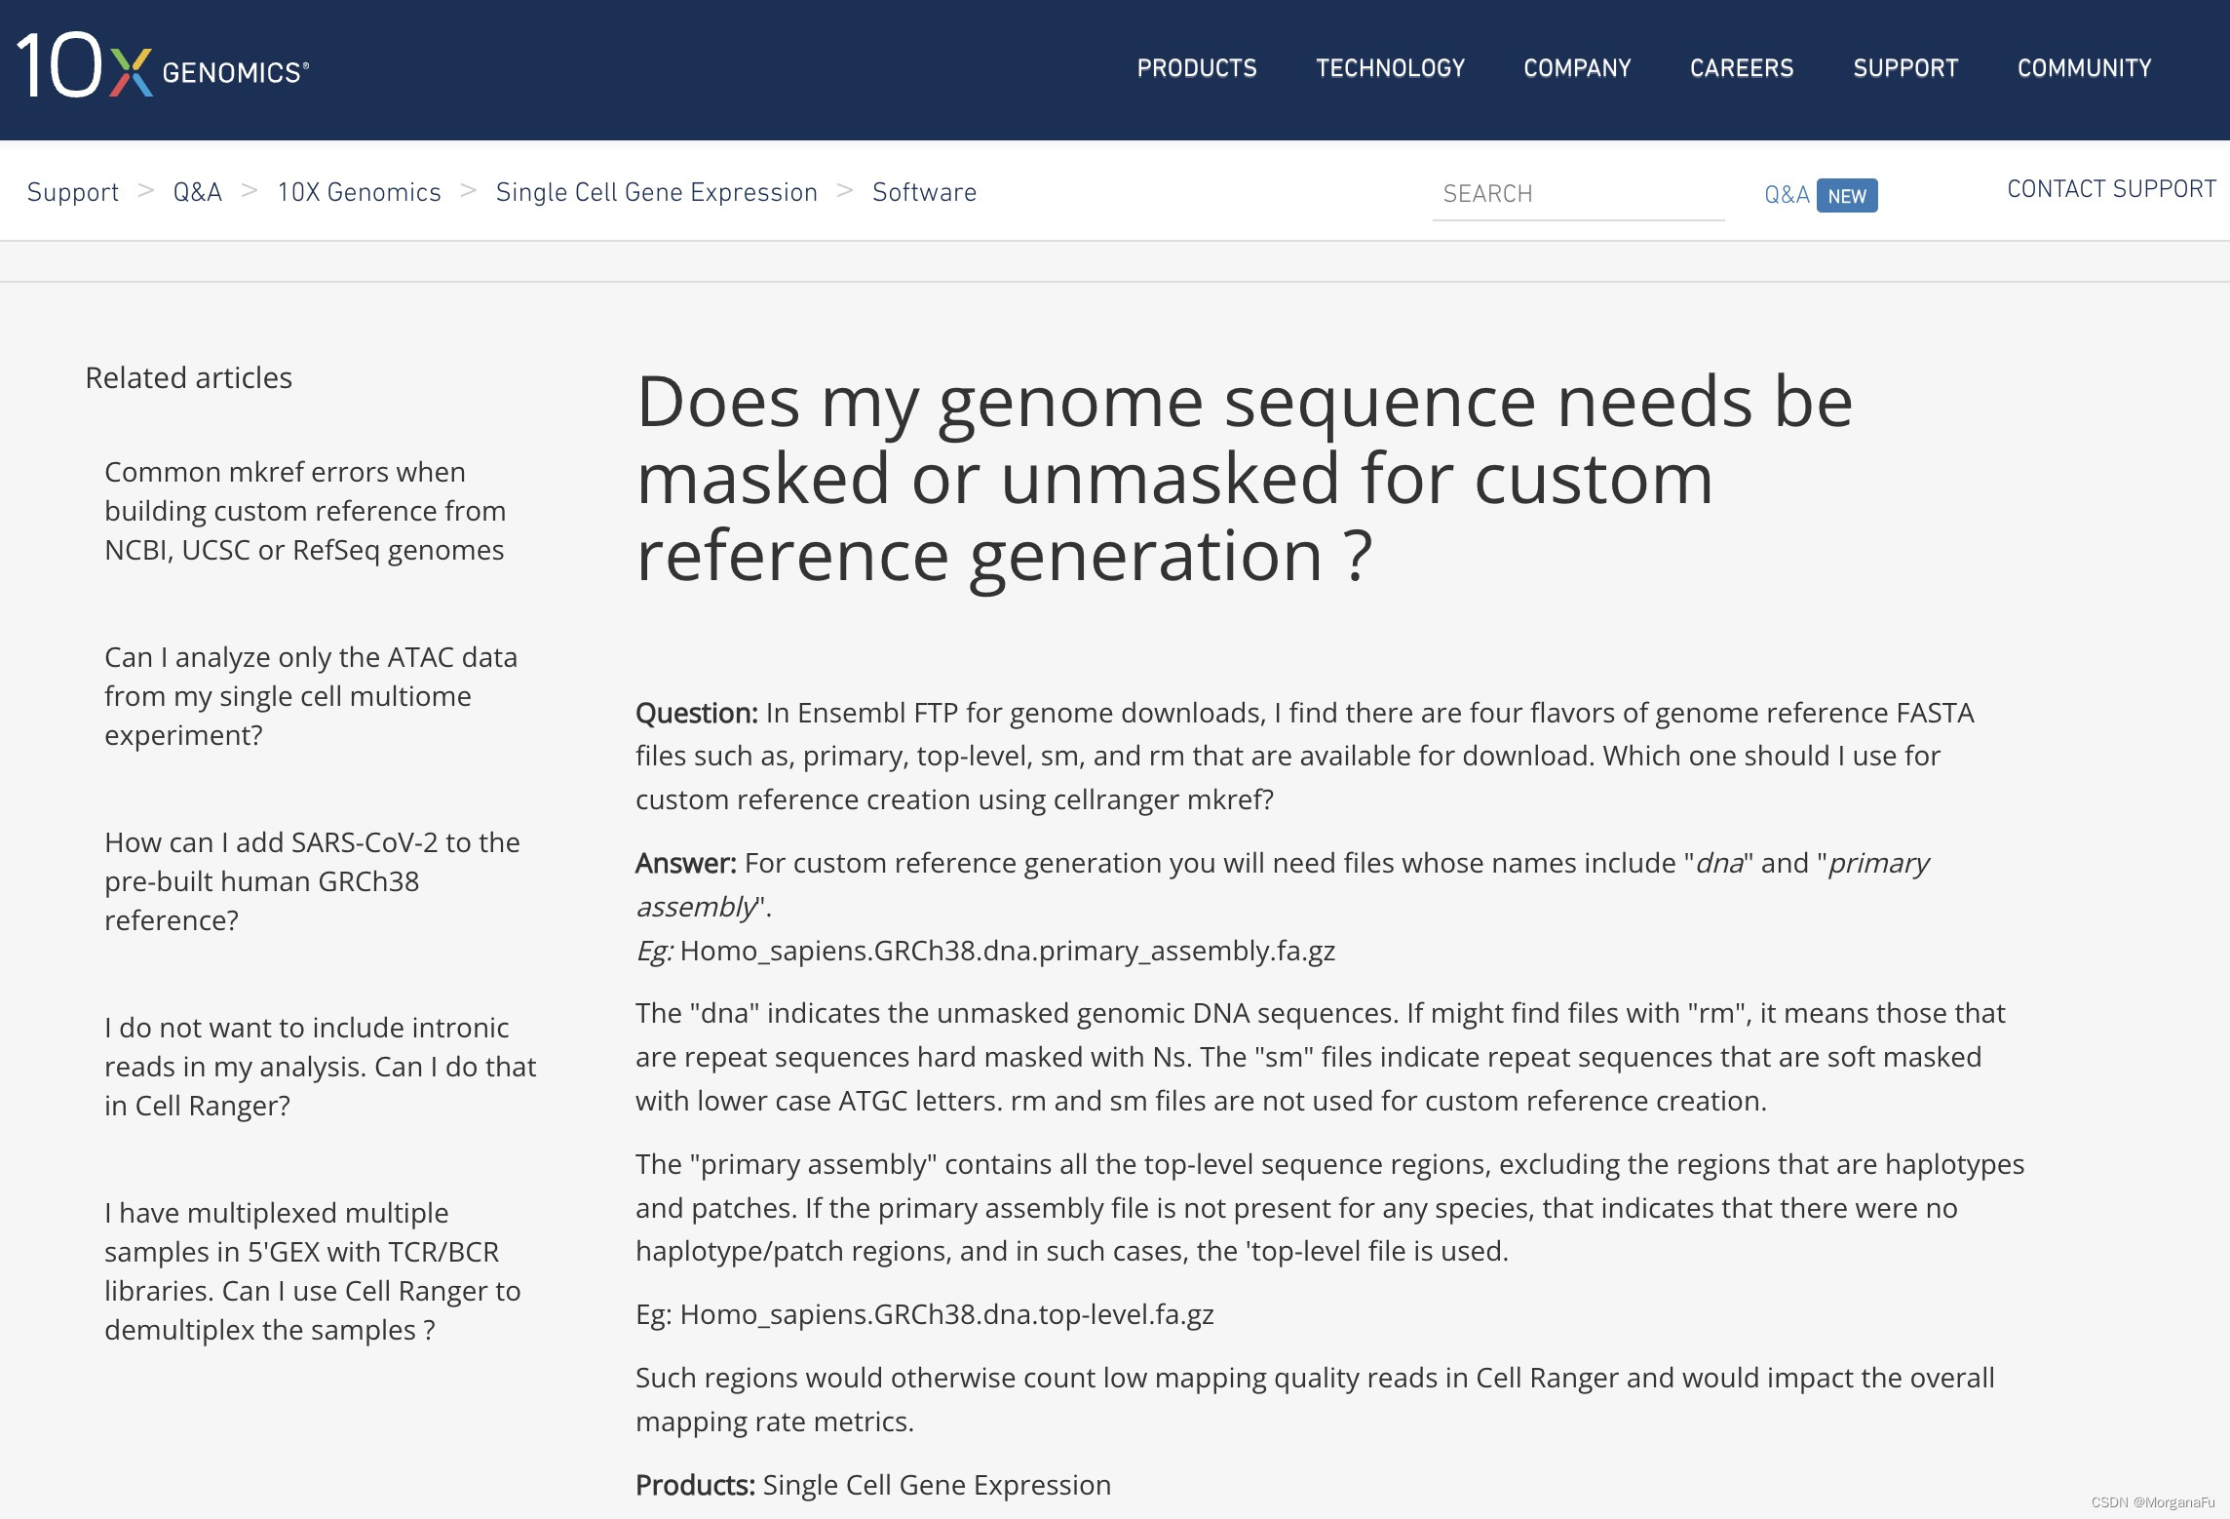Select the Software breadcrumb item
The width and height of the screenshot is (2230, 1519).
click(x=923, y=192)
